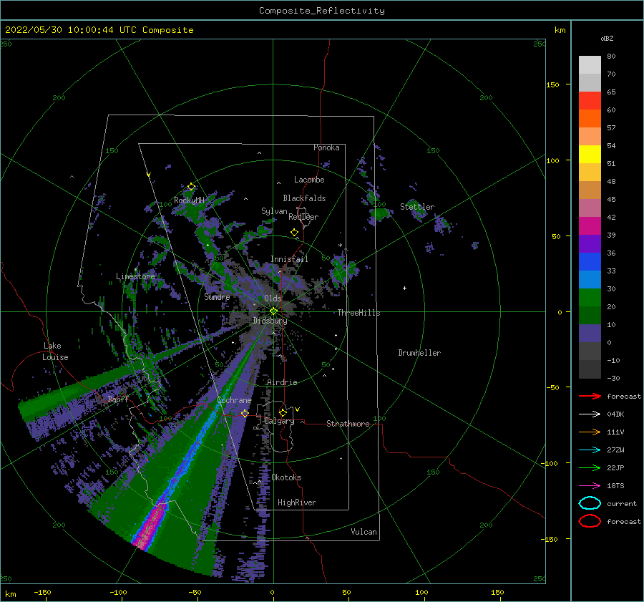Click the yellow V marker near Calgary
The image size is (644, 602).
click(297, 409)
